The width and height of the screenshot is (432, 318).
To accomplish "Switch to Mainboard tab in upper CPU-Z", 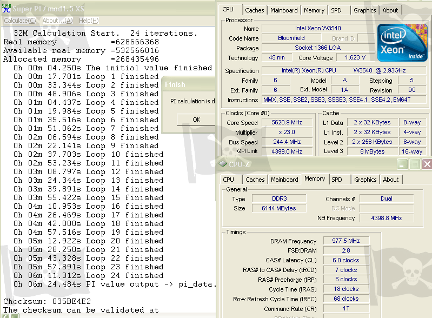I will (284, 10).
